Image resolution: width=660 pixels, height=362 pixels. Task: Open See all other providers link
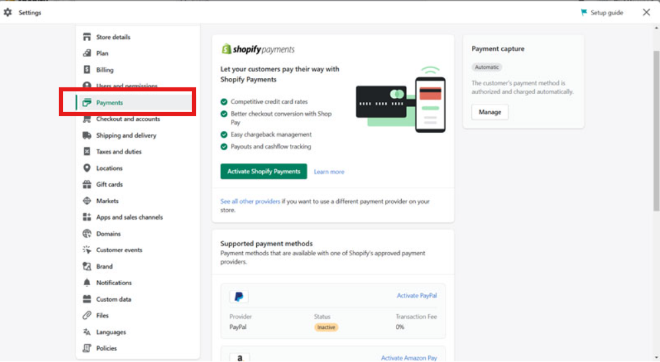250,201
